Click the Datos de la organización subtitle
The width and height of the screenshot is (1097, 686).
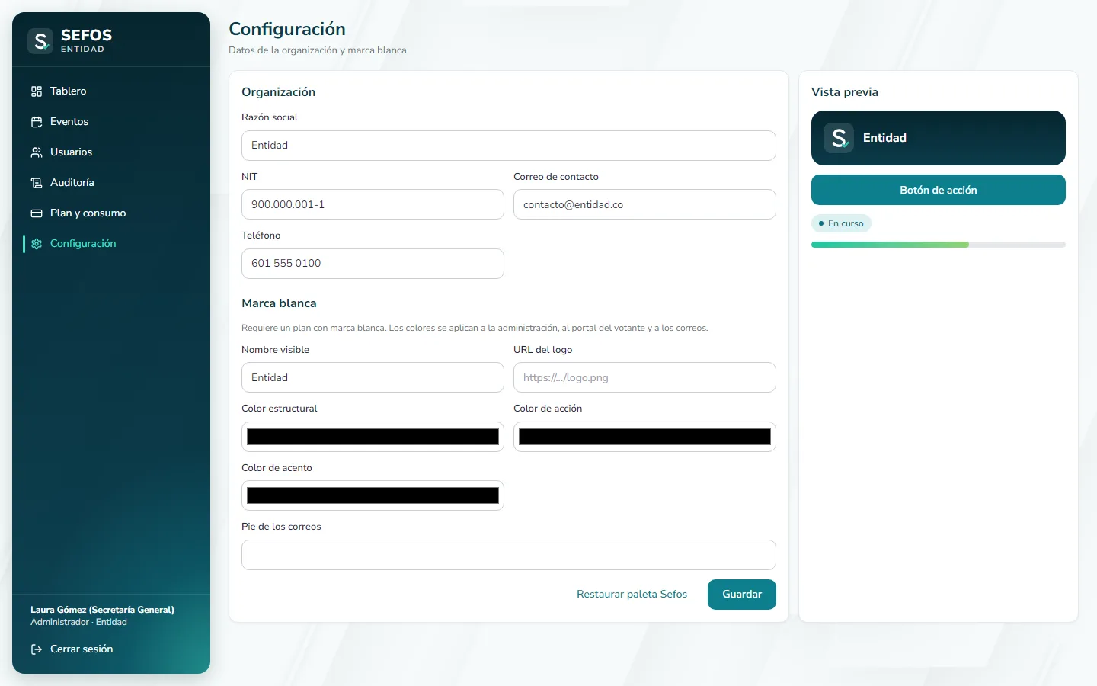tap(318, 50)
